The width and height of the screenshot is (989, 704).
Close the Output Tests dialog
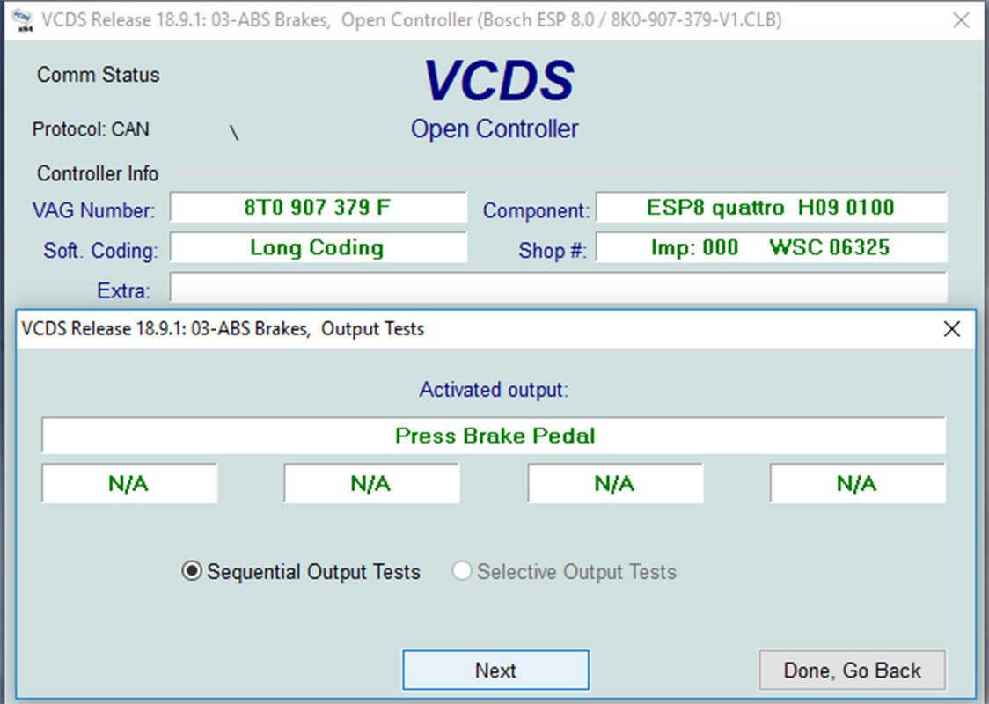point(951,328)
